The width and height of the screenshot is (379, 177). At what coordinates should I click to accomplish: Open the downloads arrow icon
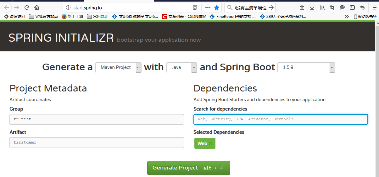click(312, 8)
